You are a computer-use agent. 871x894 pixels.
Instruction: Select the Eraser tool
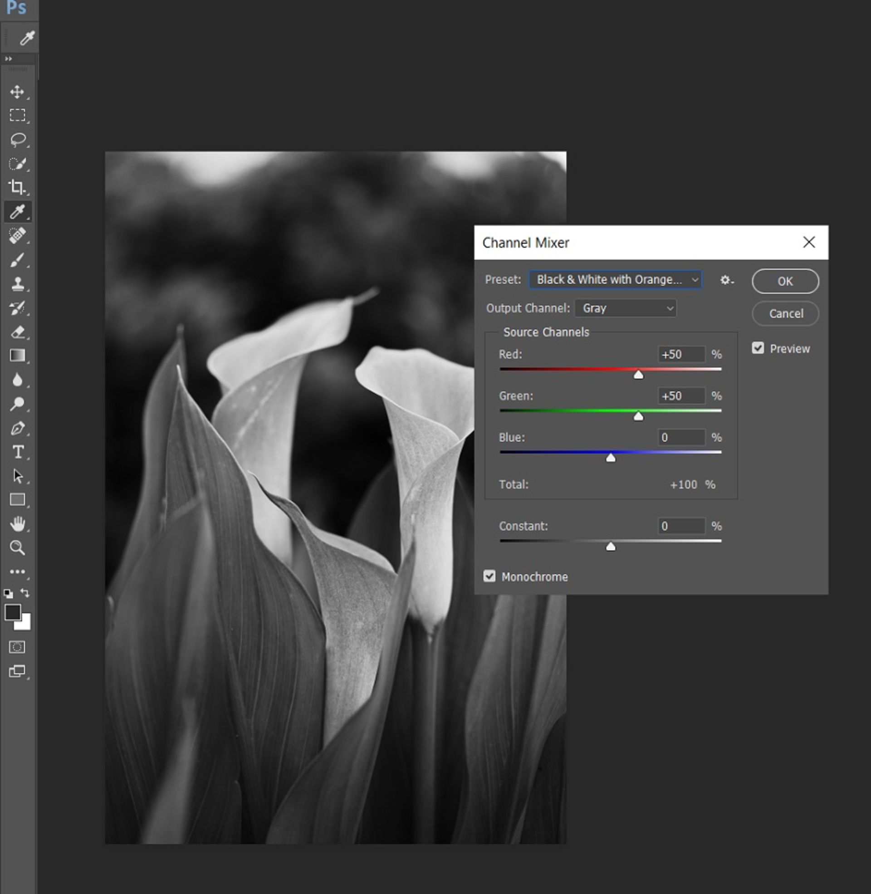pyautogui.click(x=17, y=332)
